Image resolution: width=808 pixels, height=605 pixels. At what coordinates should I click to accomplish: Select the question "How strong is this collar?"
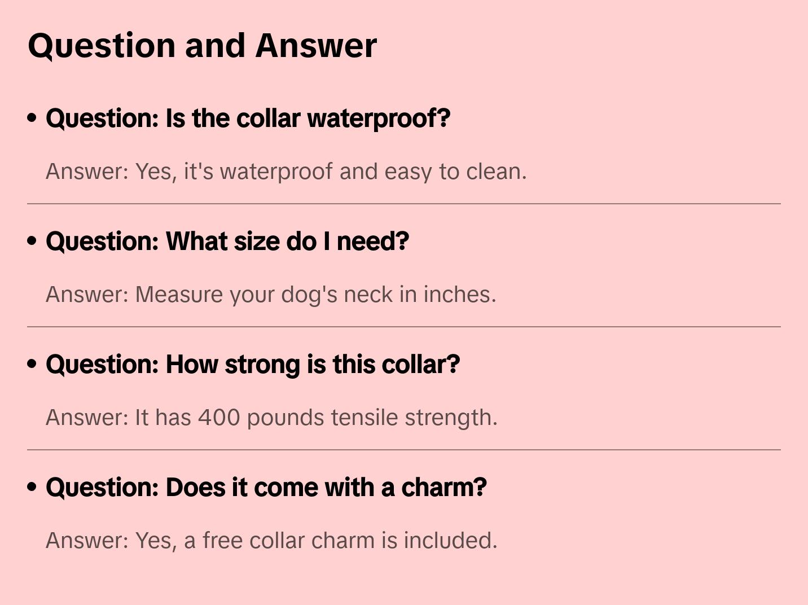click(x=253, y=365)
